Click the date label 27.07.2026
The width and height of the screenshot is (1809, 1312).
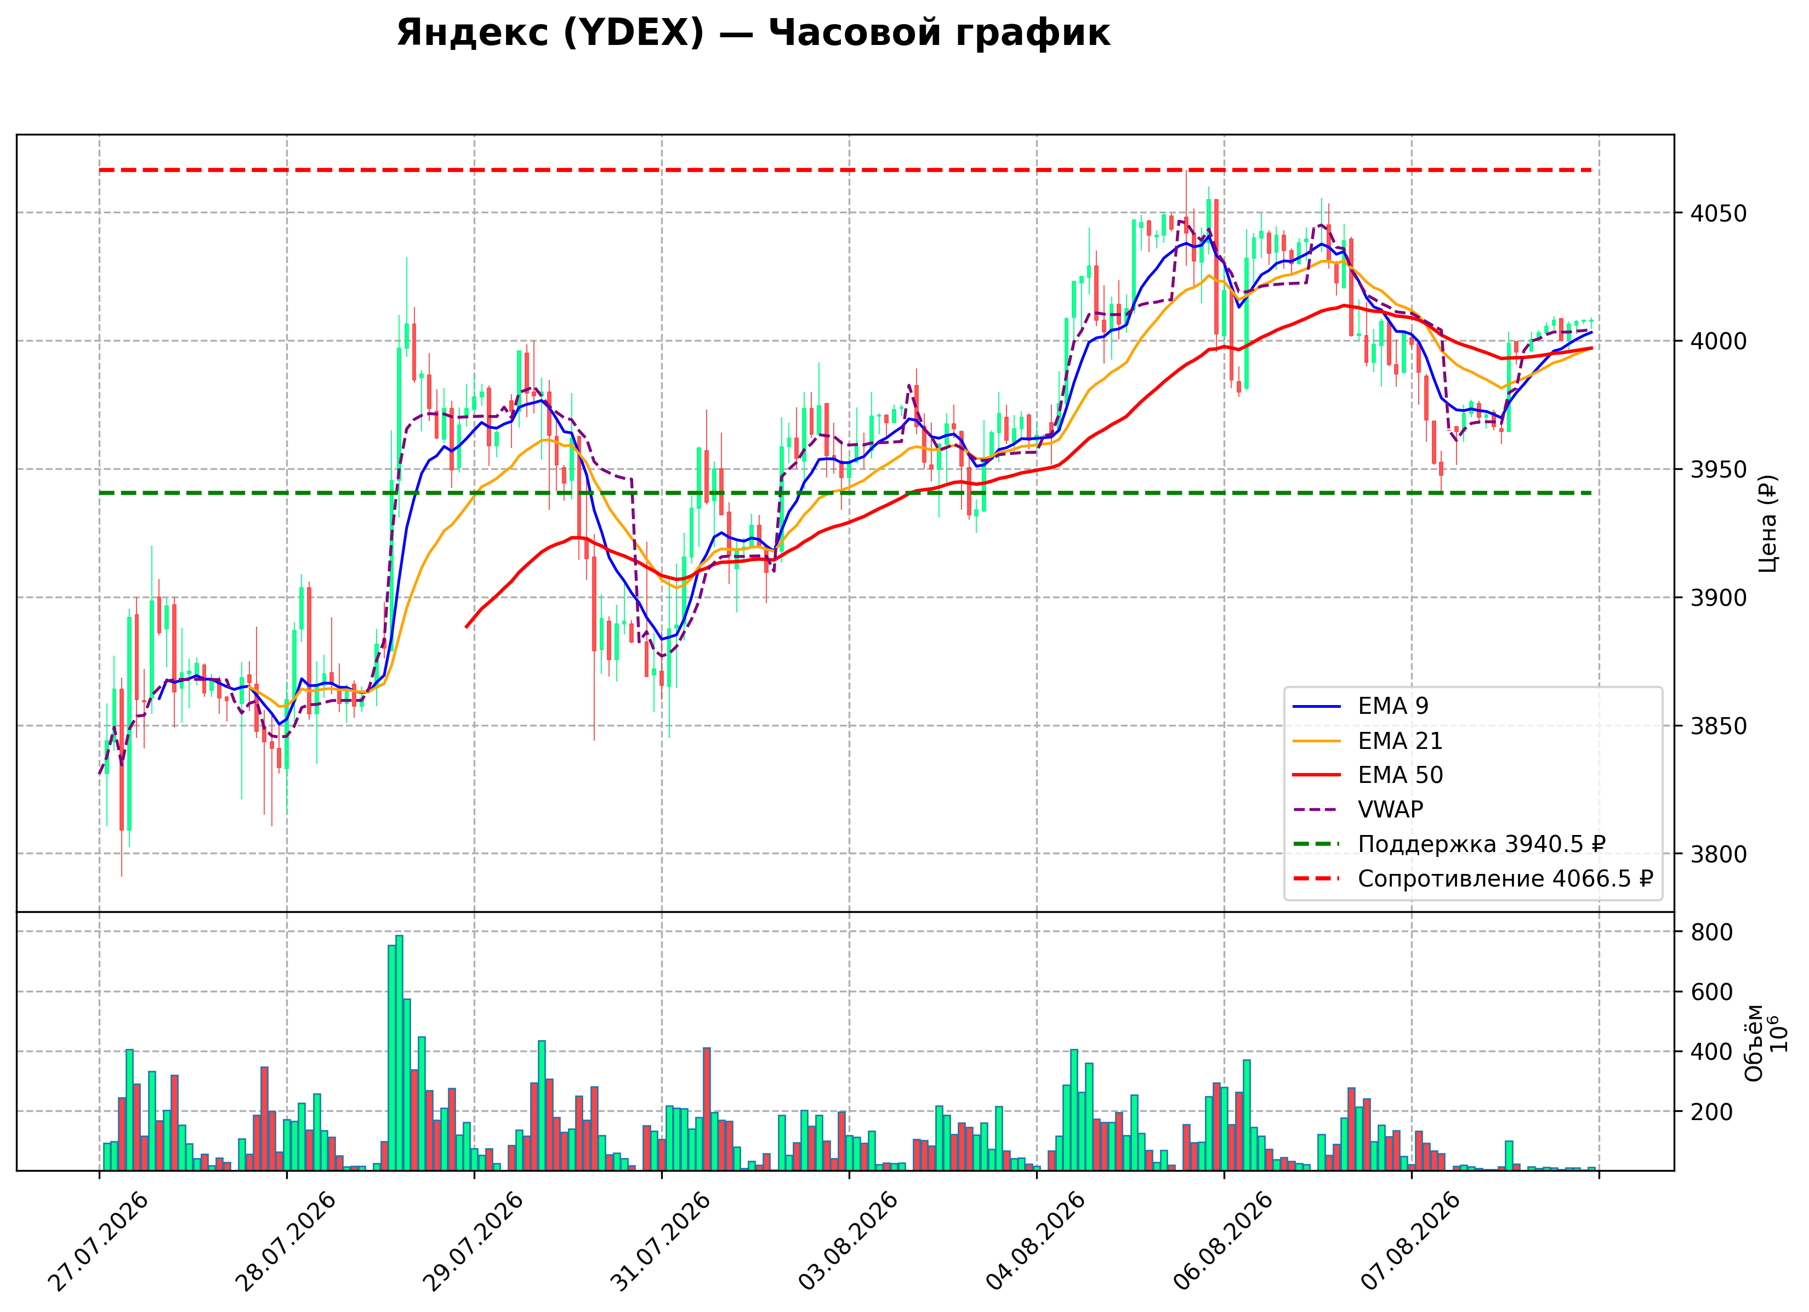point(98,1242)
